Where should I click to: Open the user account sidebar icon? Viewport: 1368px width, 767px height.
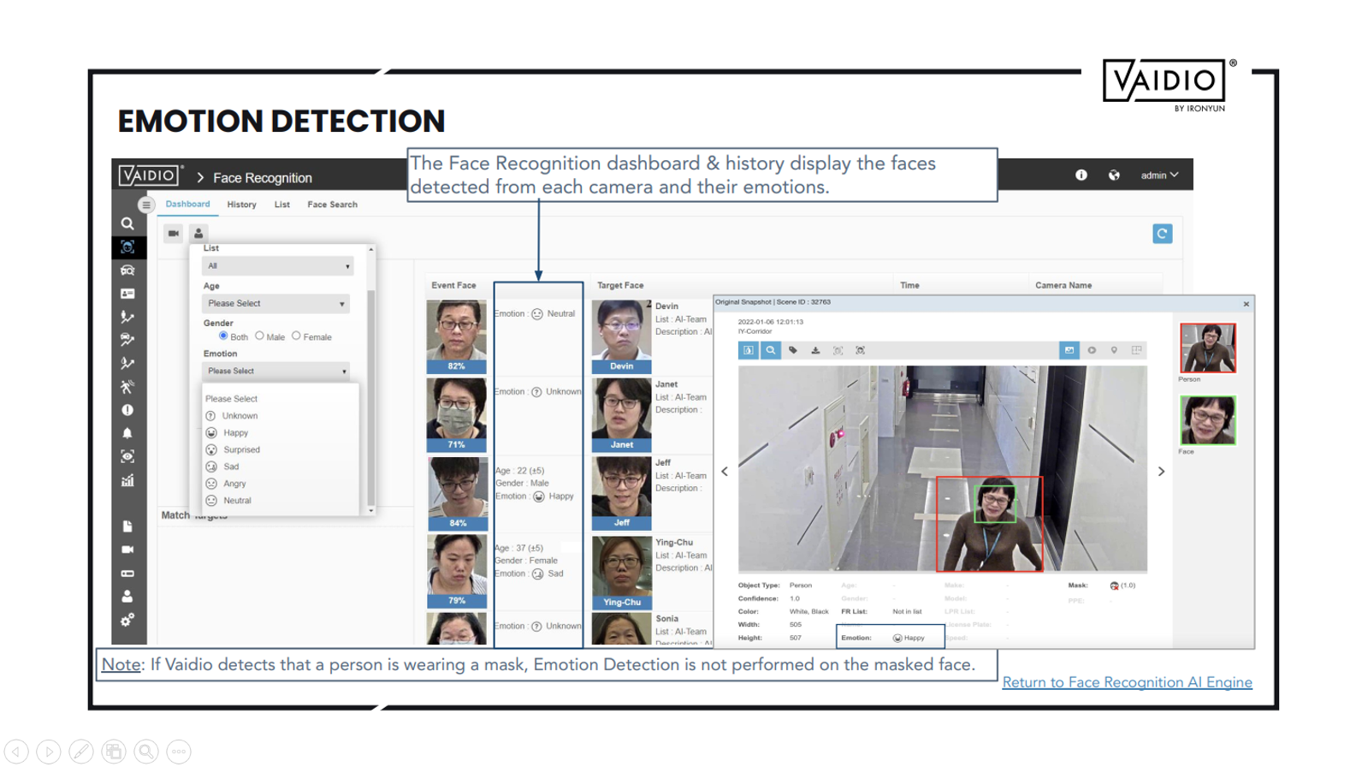127,596
